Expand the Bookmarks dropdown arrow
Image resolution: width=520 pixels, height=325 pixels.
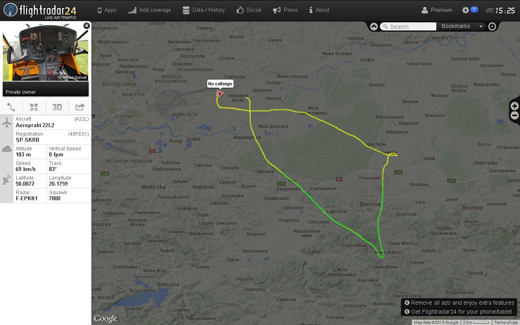(481, 26)
